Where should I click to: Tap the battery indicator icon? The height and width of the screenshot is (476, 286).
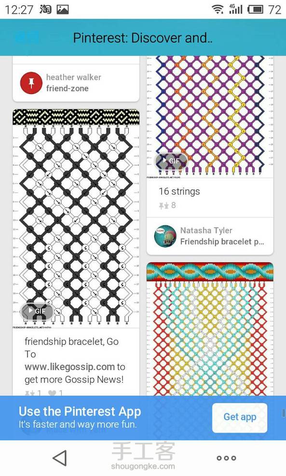255,10
